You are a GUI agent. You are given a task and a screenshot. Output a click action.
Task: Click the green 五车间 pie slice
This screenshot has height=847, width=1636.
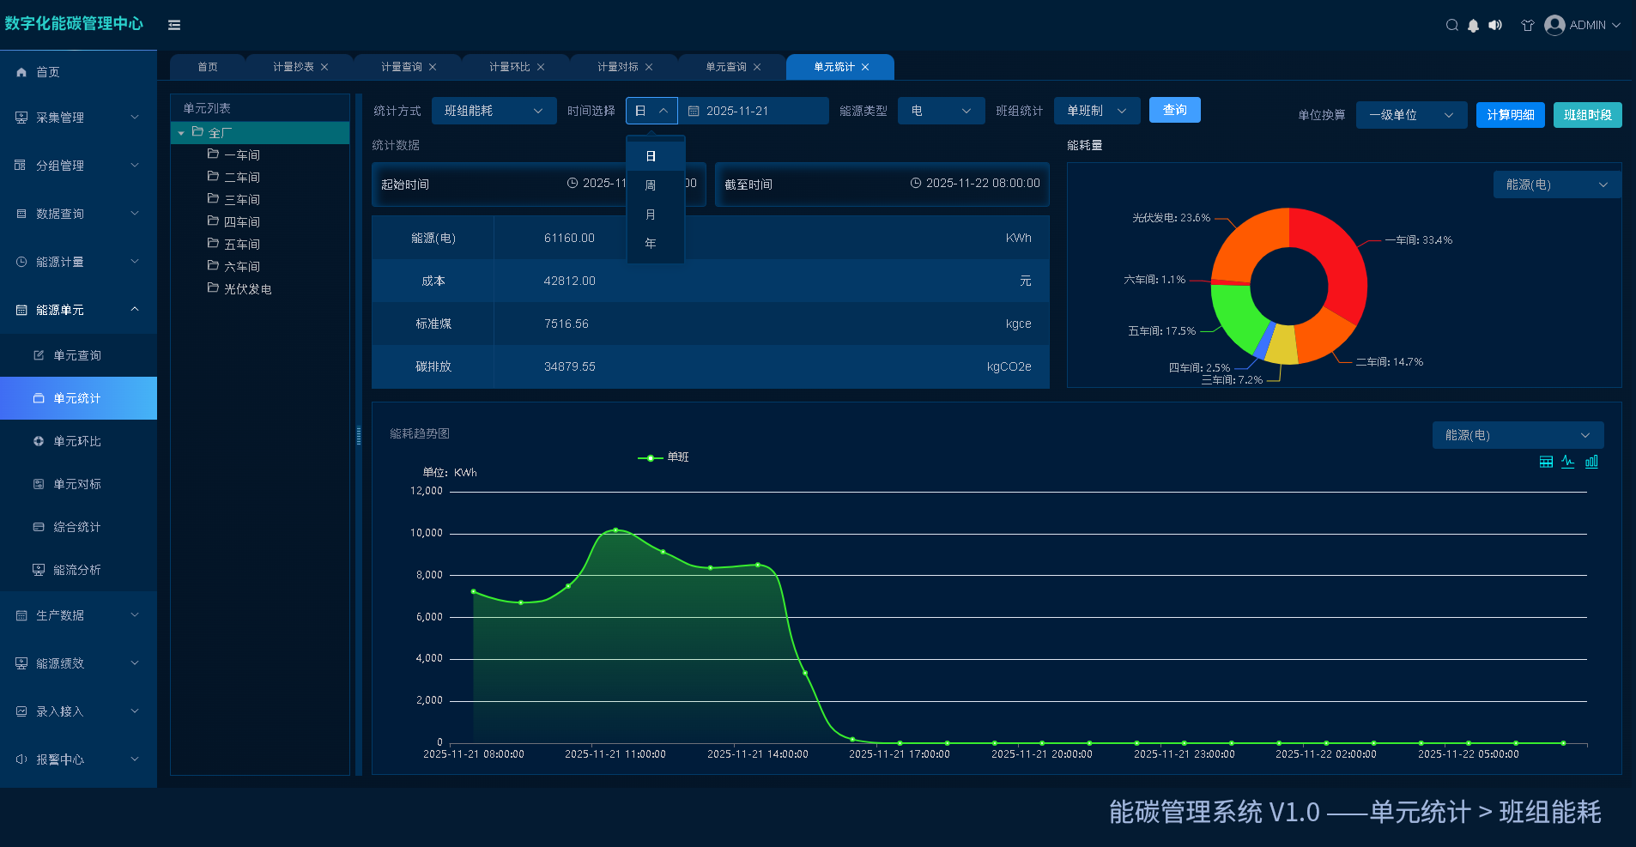pos(1236,315)
